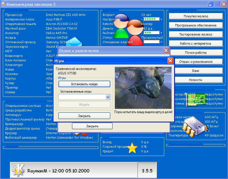Click Norton Commander for Windows text
This screenshot has width=228, height=179.
coord(69,138)
